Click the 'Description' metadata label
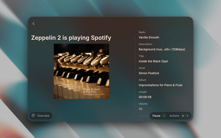221x138 pixels. coord(145,44)
